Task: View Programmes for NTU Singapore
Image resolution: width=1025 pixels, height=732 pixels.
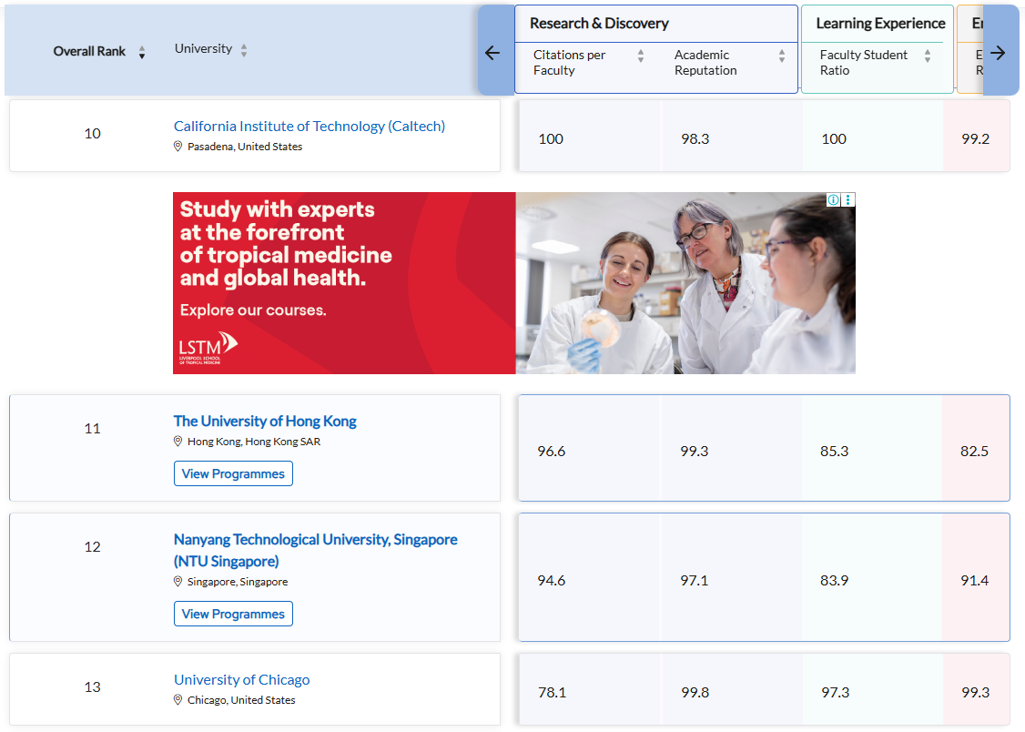Action: coord(233,614)
